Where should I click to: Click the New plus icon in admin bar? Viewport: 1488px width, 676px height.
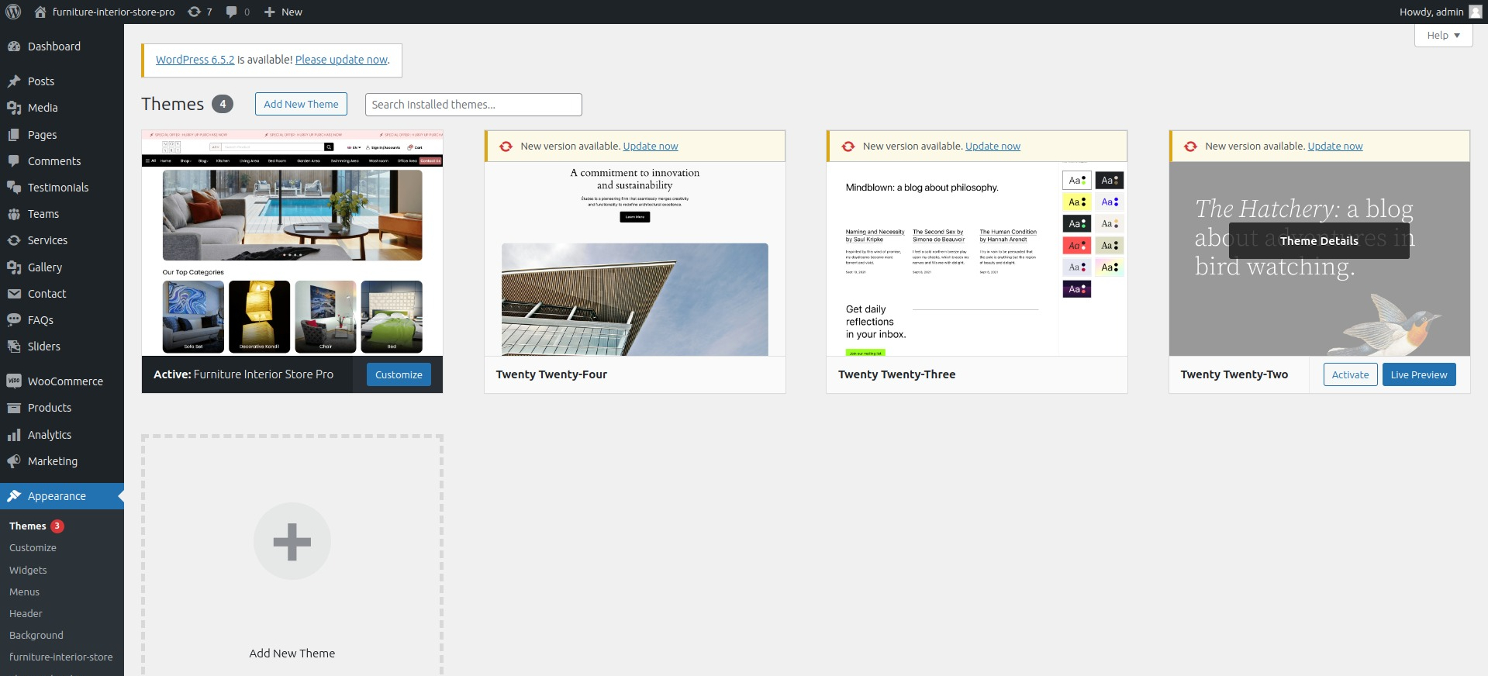269,12
